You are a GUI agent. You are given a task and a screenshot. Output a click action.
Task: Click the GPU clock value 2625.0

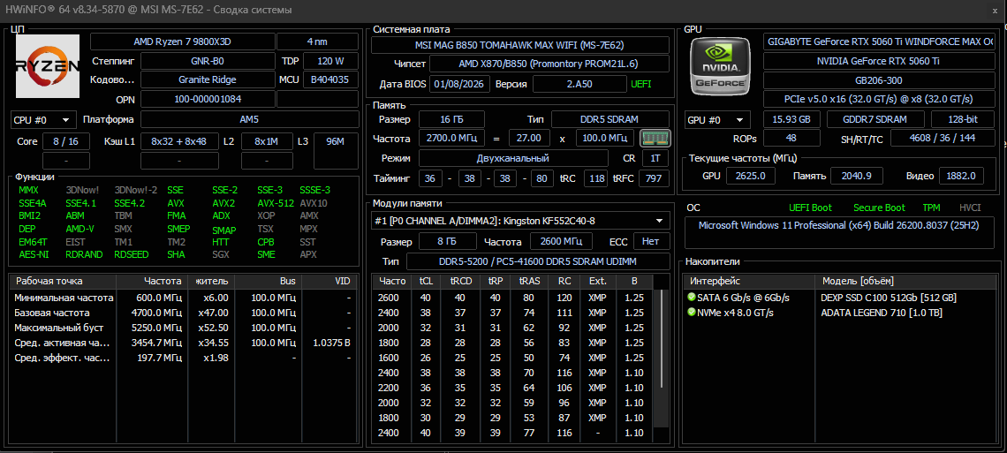tap(751, 176)
